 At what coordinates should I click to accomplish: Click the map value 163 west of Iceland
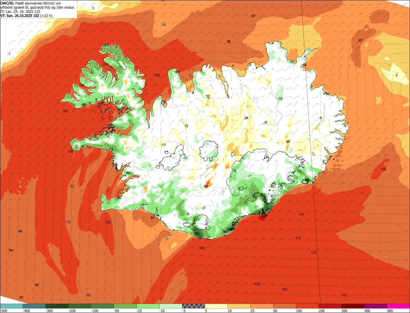coord(65,111)
